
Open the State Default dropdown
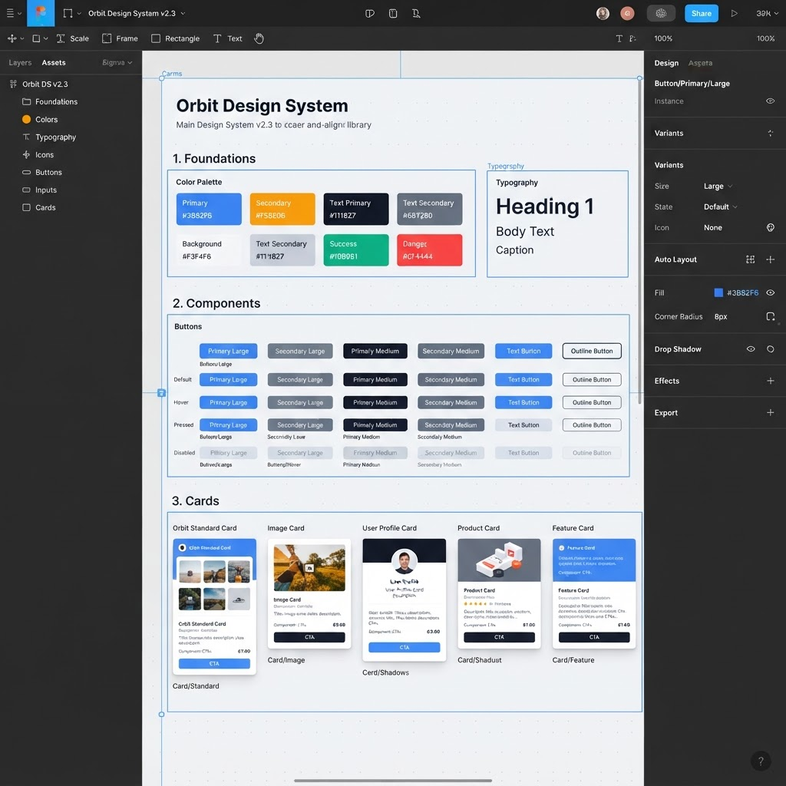pos(720,207)
